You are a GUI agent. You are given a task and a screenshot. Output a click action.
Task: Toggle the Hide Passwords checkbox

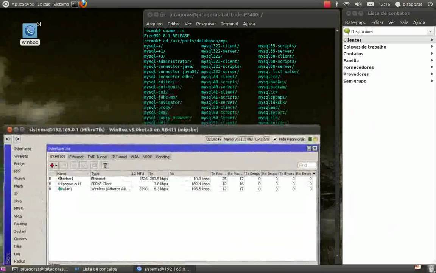[275, 139]
